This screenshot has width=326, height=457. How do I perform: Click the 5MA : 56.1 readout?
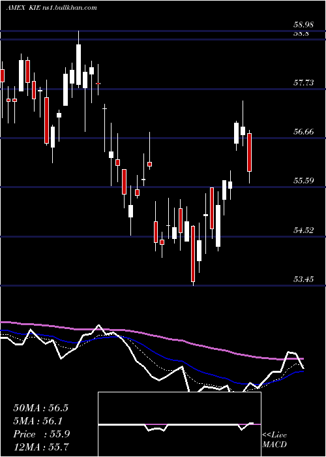pos(38,421)
